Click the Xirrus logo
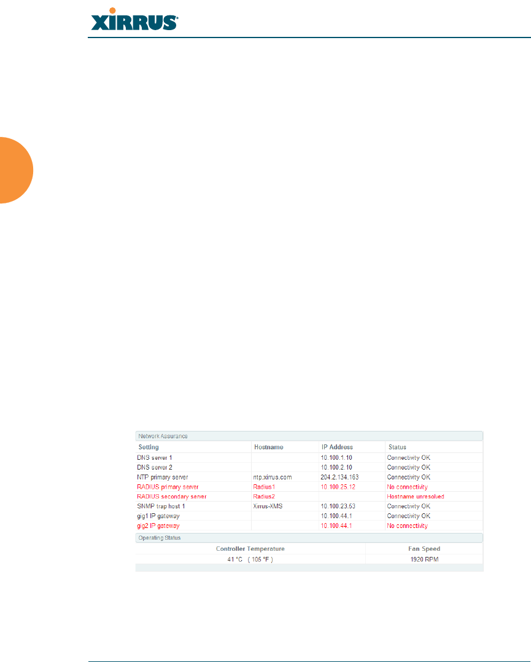Screen dimensions: 531x662 click(x=134, y=20)
